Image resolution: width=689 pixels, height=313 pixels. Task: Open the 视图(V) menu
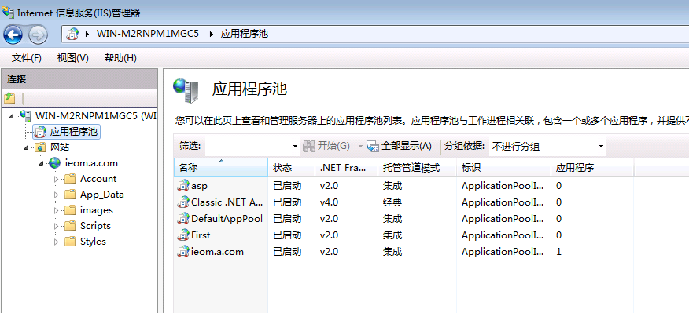73,58
